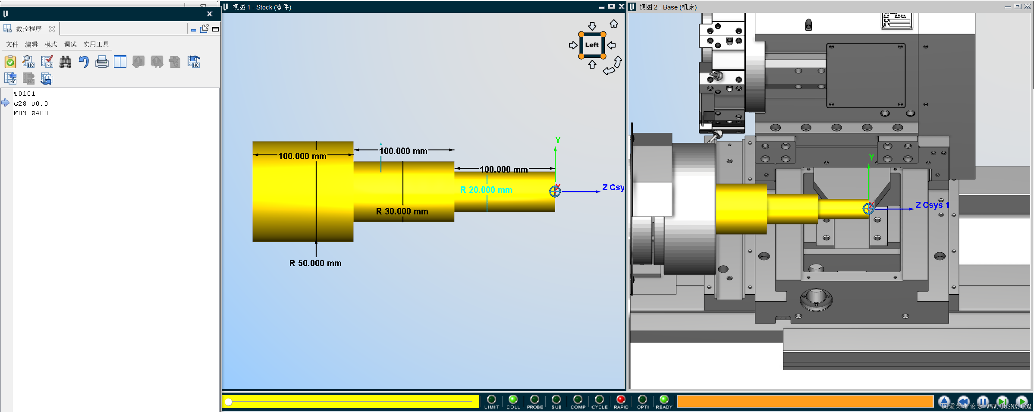Click the Rewind NC program button

[x=964, y=402]
